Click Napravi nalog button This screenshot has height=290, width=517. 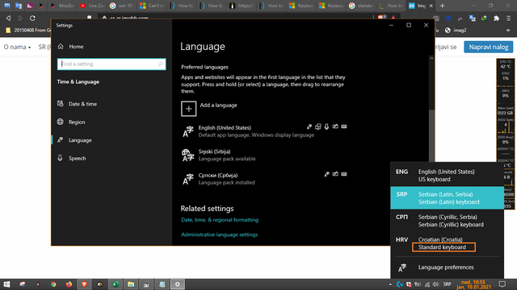click(x=488, y=47)
